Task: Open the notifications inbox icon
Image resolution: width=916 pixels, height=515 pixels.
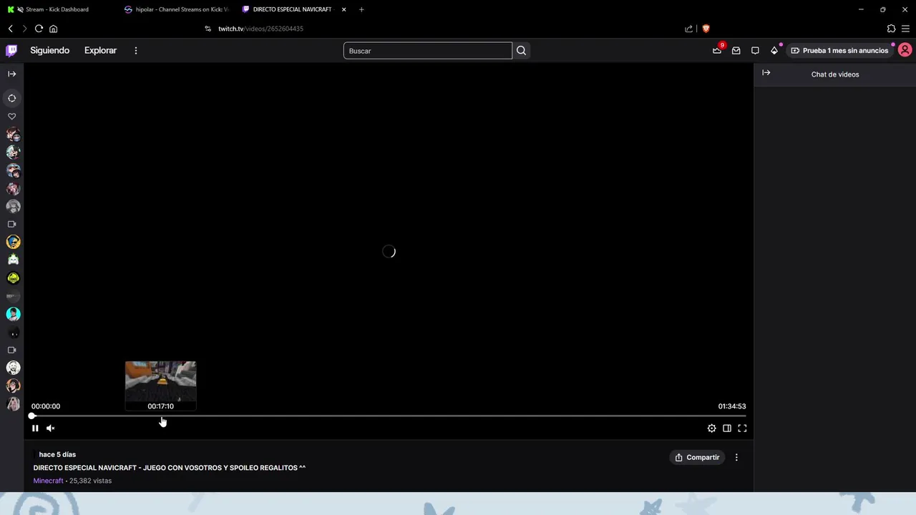Action: 736,51
